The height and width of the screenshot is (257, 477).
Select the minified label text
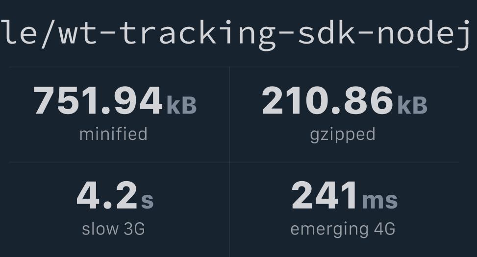click(113, 134)
